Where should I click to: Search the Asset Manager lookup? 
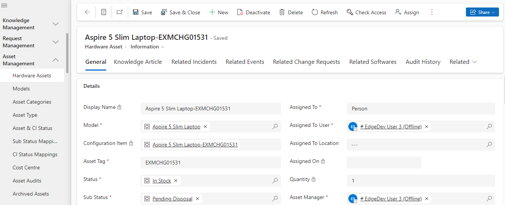[489, 199]
